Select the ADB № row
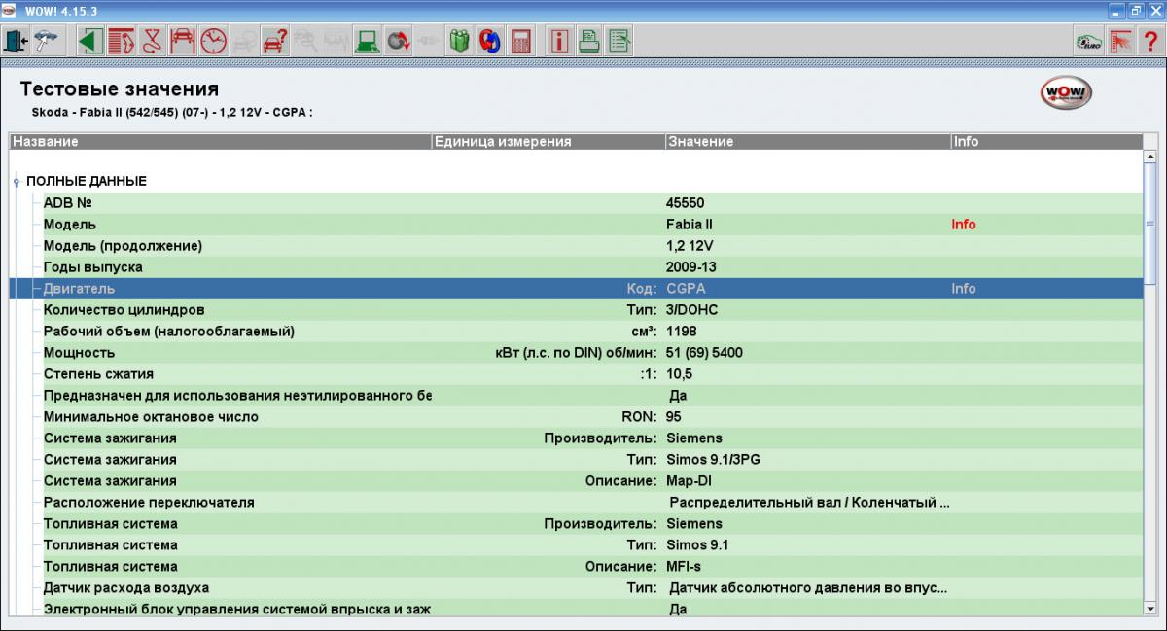The height and width of the screenshot is (631, 1167). click(592, 203)
